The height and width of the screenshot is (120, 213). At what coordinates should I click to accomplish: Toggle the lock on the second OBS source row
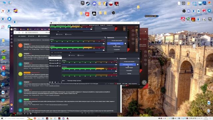[x=60, y=63]
